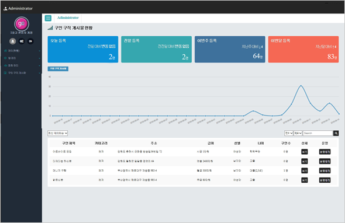The image size is (345, 223).
Task: Click the 카테고리 column header
Action: click(101, 143)
